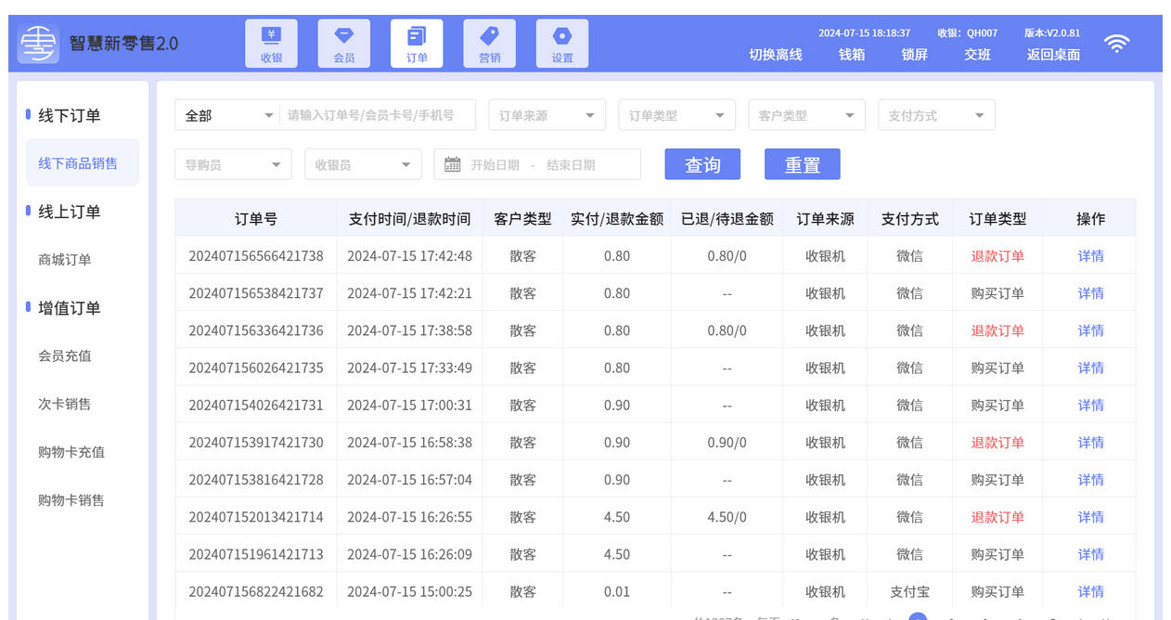Click the 开始日期 start date field
This screenshot has width=1171, height=620.
click(495, 165)
